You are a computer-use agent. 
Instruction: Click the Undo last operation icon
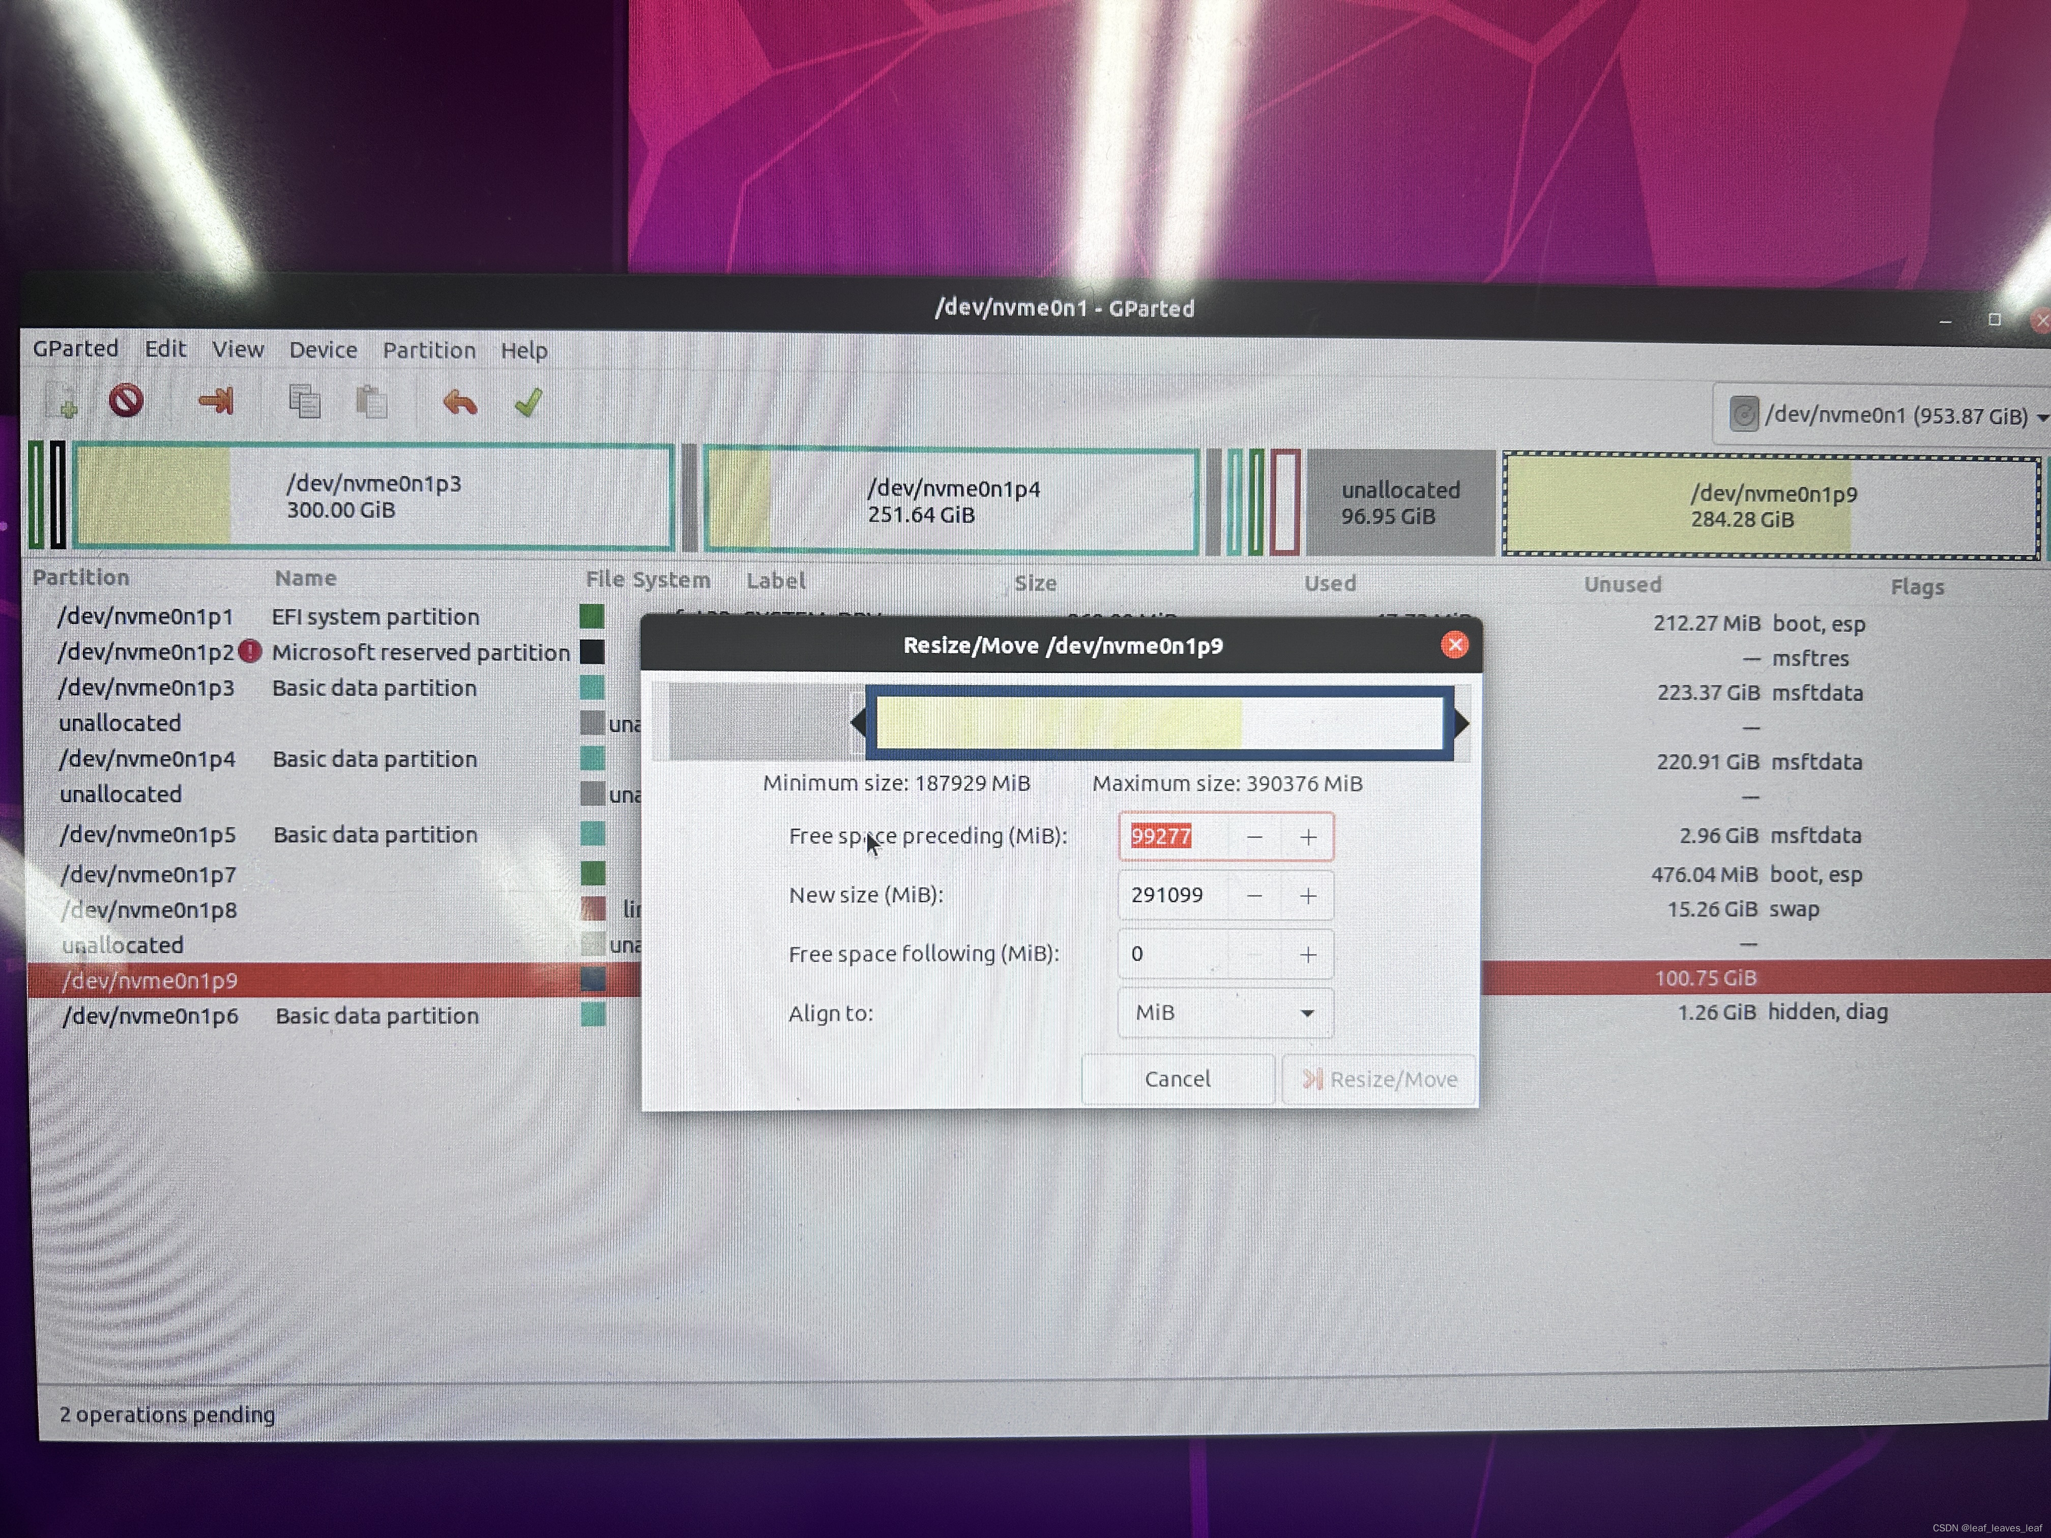click(x=460, y=402)
